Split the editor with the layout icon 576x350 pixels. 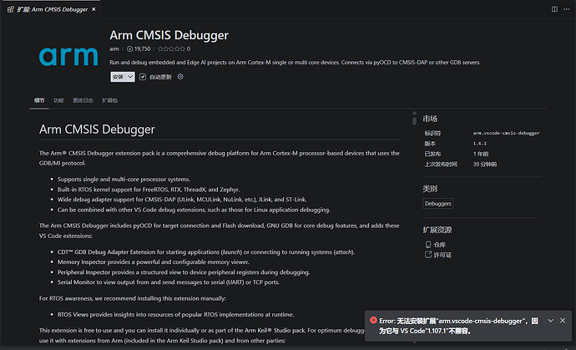[554, 9]
